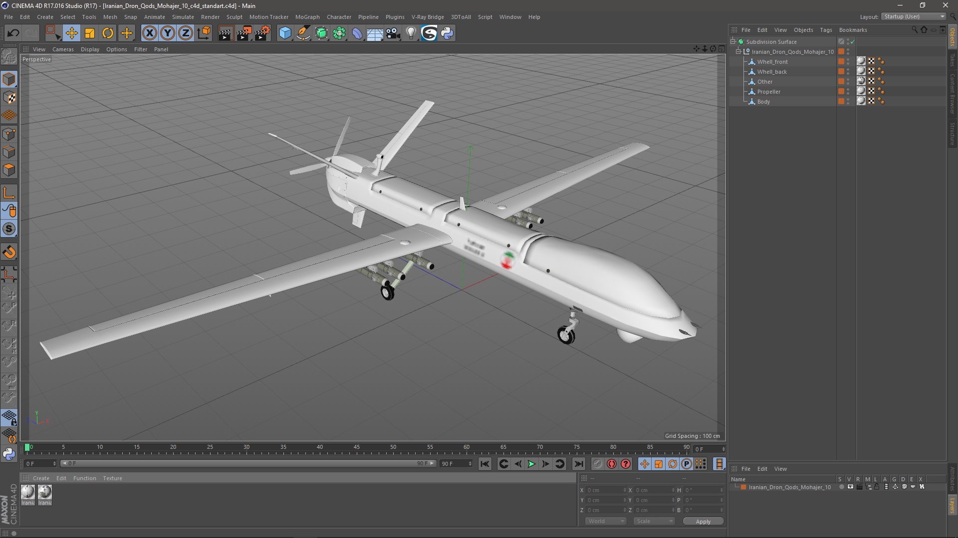This screenshot has width=958, height=538.
Task: Activate the Rotate tool
Action: pyautogui.click(x=108, y=33)
